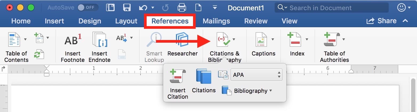Switch to the Insert tab
417x112 pixels.
(54, 21)
